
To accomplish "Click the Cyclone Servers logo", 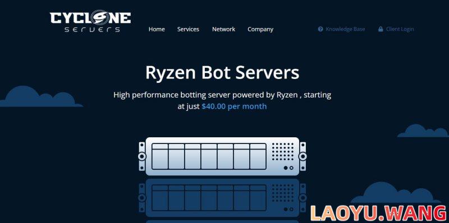I will coord(90,22).
